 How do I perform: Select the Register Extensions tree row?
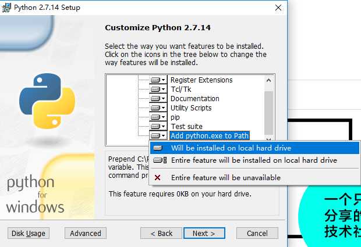click(201, 80)
